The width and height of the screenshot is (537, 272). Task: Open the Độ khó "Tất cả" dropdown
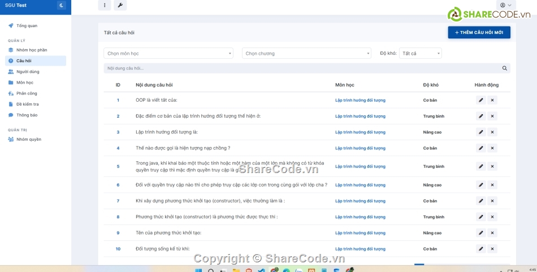pyautogui.click(x=420, y=53)
